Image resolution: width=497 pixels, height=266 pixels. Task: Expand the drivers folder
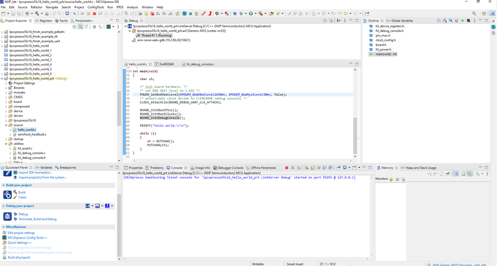tap(6, 116)
